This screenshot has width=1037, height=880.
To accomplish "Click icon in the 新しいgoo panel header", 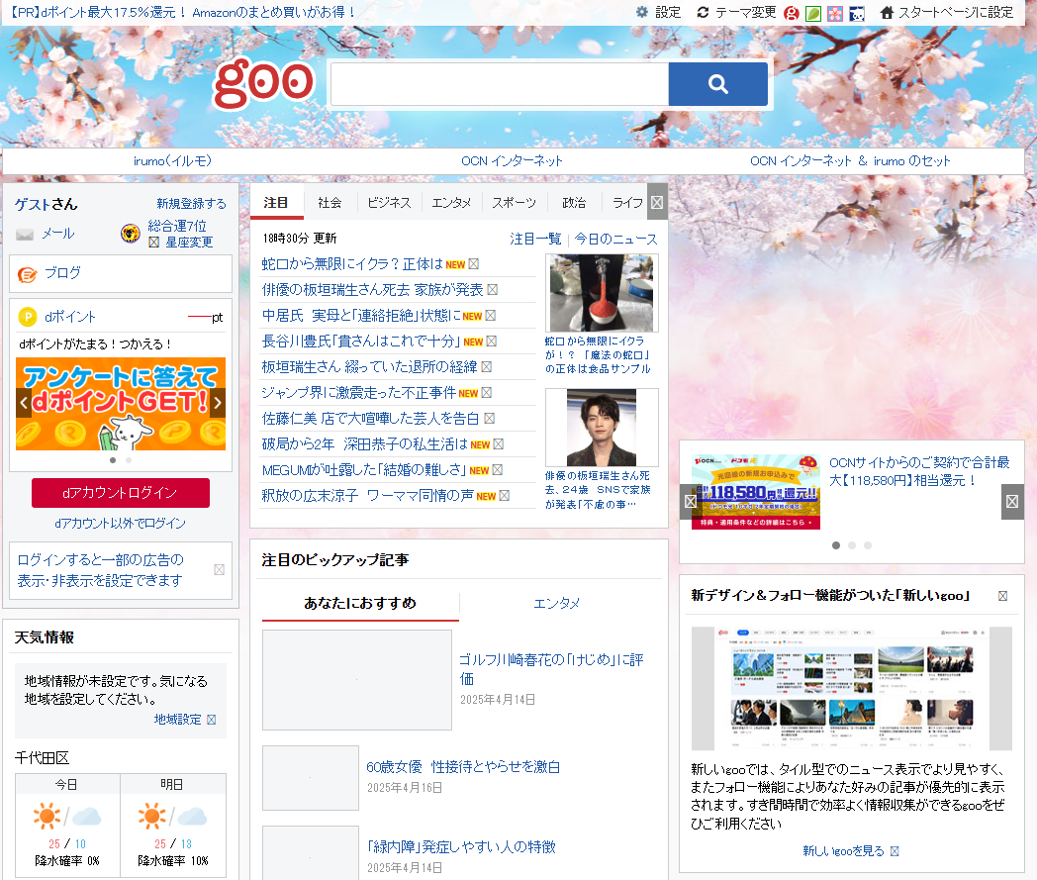I will 1002,596.
